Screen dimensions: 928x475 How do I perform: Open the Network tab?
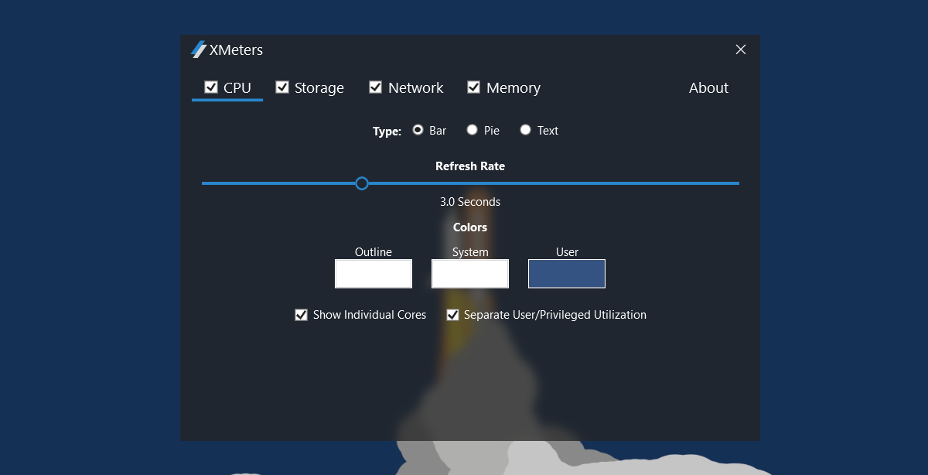click(x=416, y=88)
